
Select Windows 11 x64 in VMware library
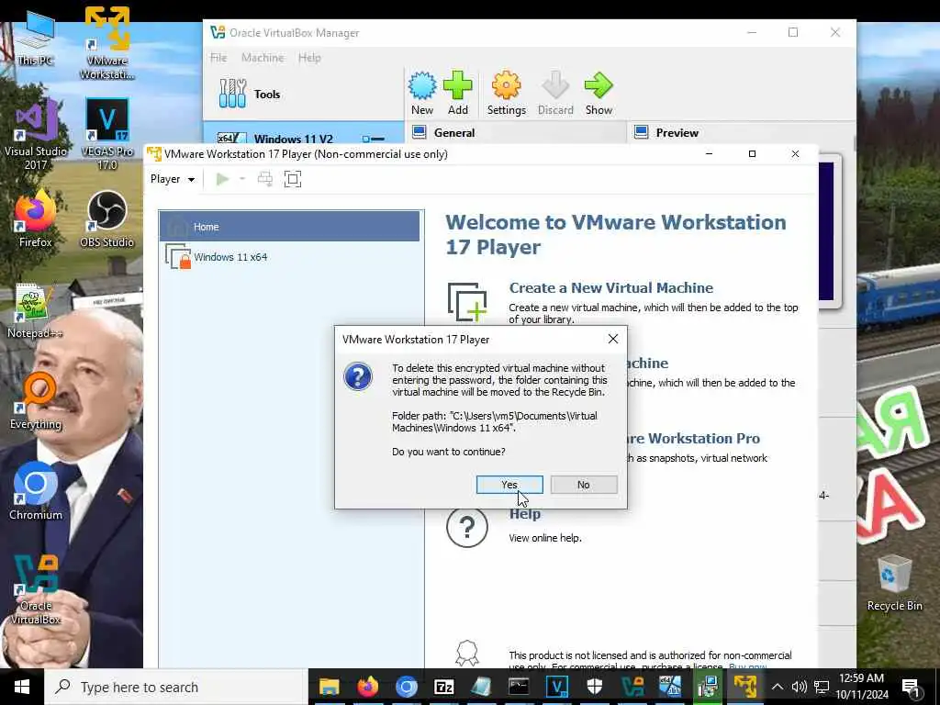(x=289, y=257)
